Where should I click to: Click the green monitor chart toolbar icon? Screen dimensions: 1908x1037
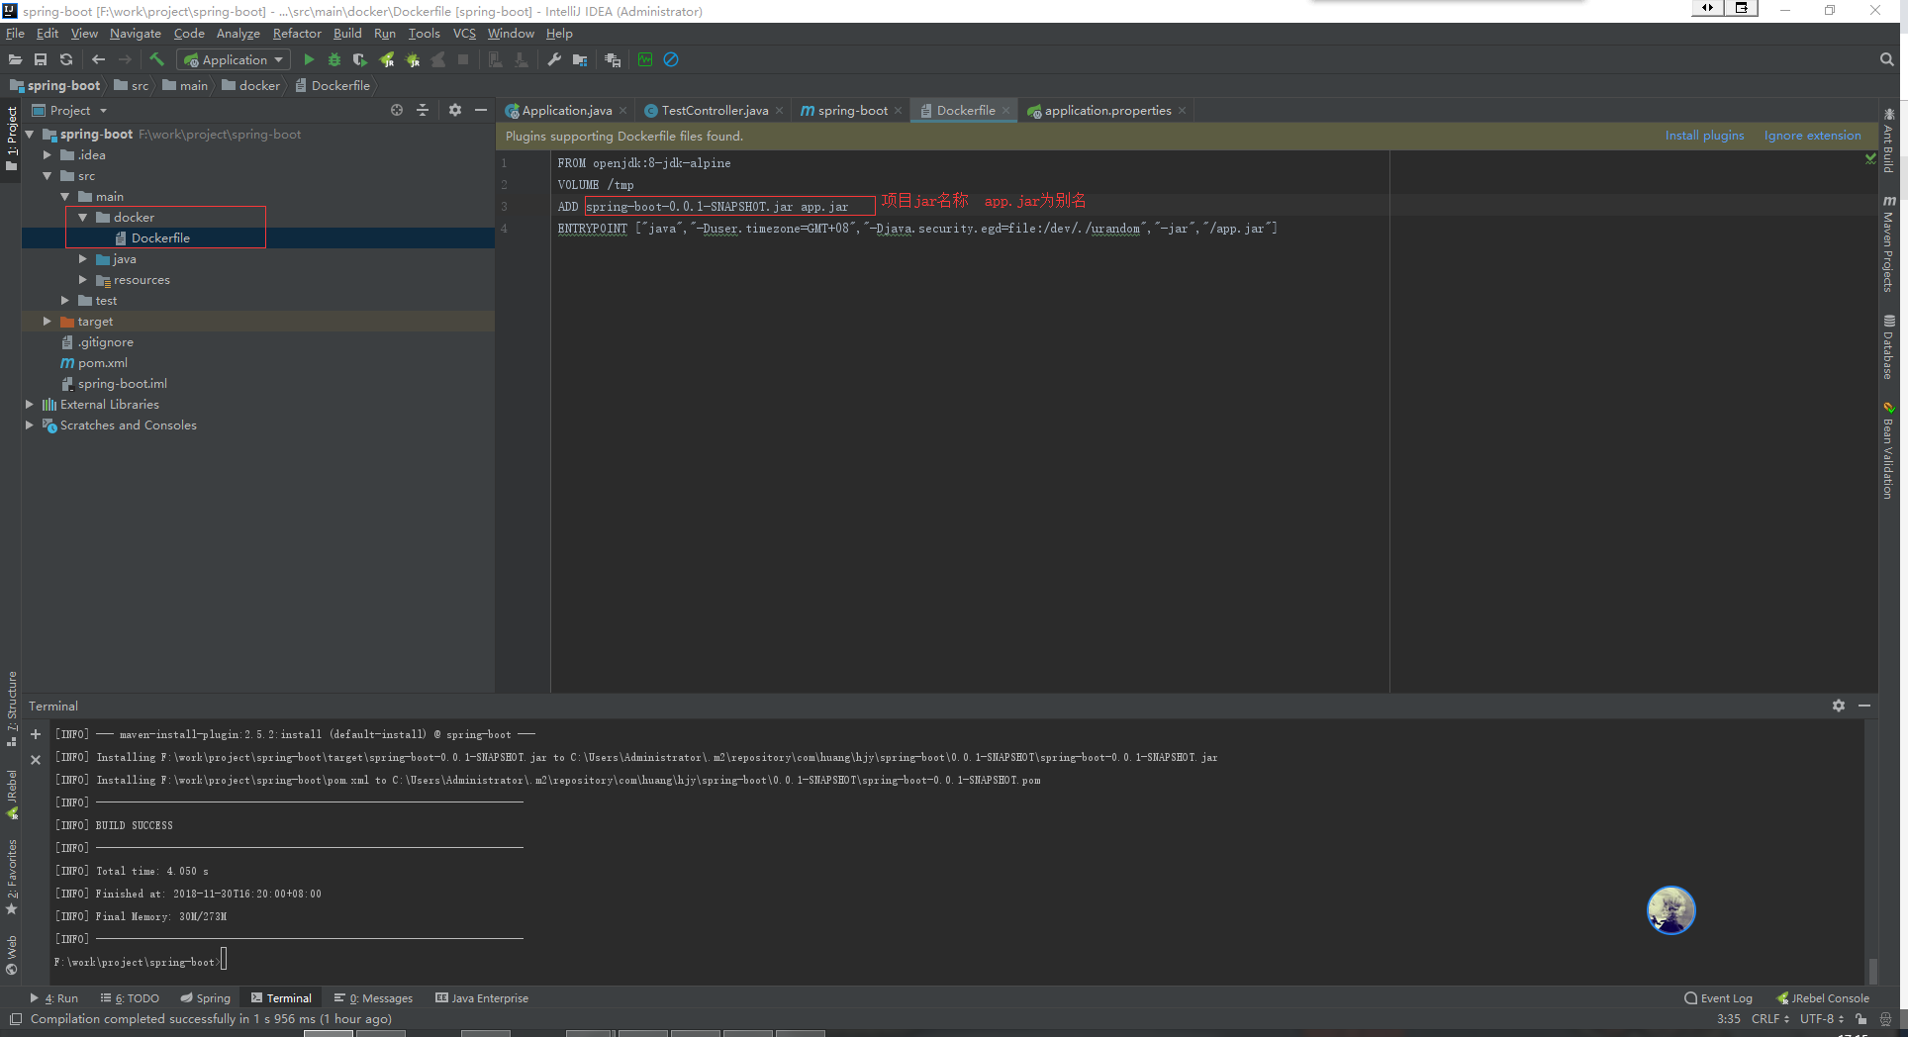coord(645,60)
